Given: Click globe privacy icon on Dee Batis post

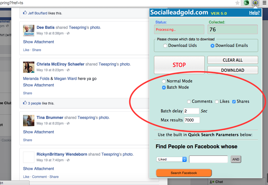Looking at the screenshot, I should [x=68, y=33].
